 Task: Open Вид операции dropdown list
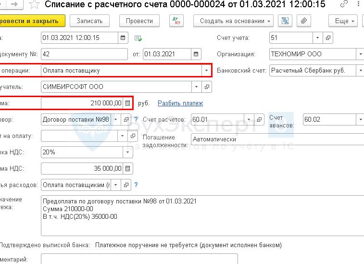[x=206, y=70]
